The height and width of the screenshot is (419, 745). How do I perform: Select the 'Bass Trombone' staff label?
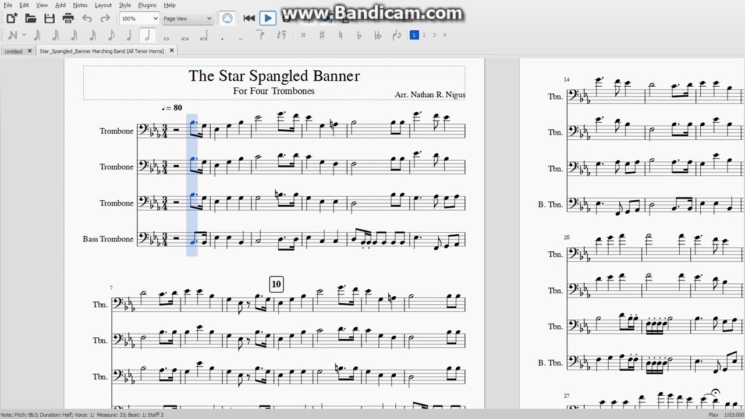point(108,239)
